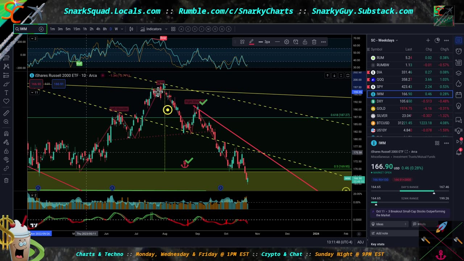Open the Indicators dialog

151,29
